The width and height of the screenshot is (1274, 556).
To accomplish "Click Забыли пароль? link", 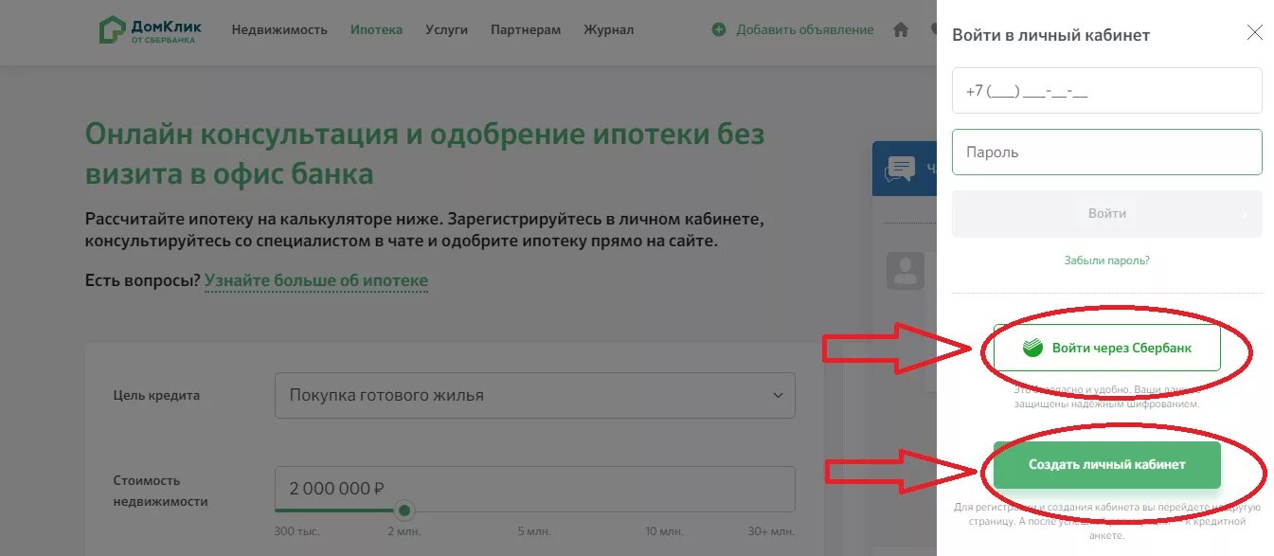I will pyautogui.click(x=1106, y=260).
